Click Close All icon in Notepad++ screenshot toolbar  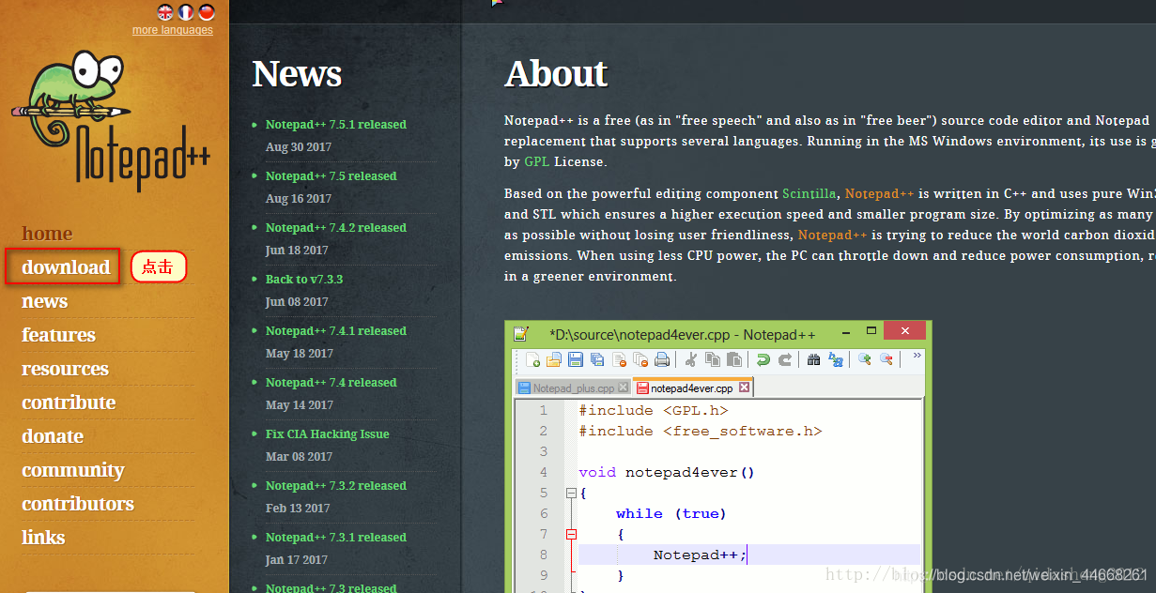pos(640,359)
